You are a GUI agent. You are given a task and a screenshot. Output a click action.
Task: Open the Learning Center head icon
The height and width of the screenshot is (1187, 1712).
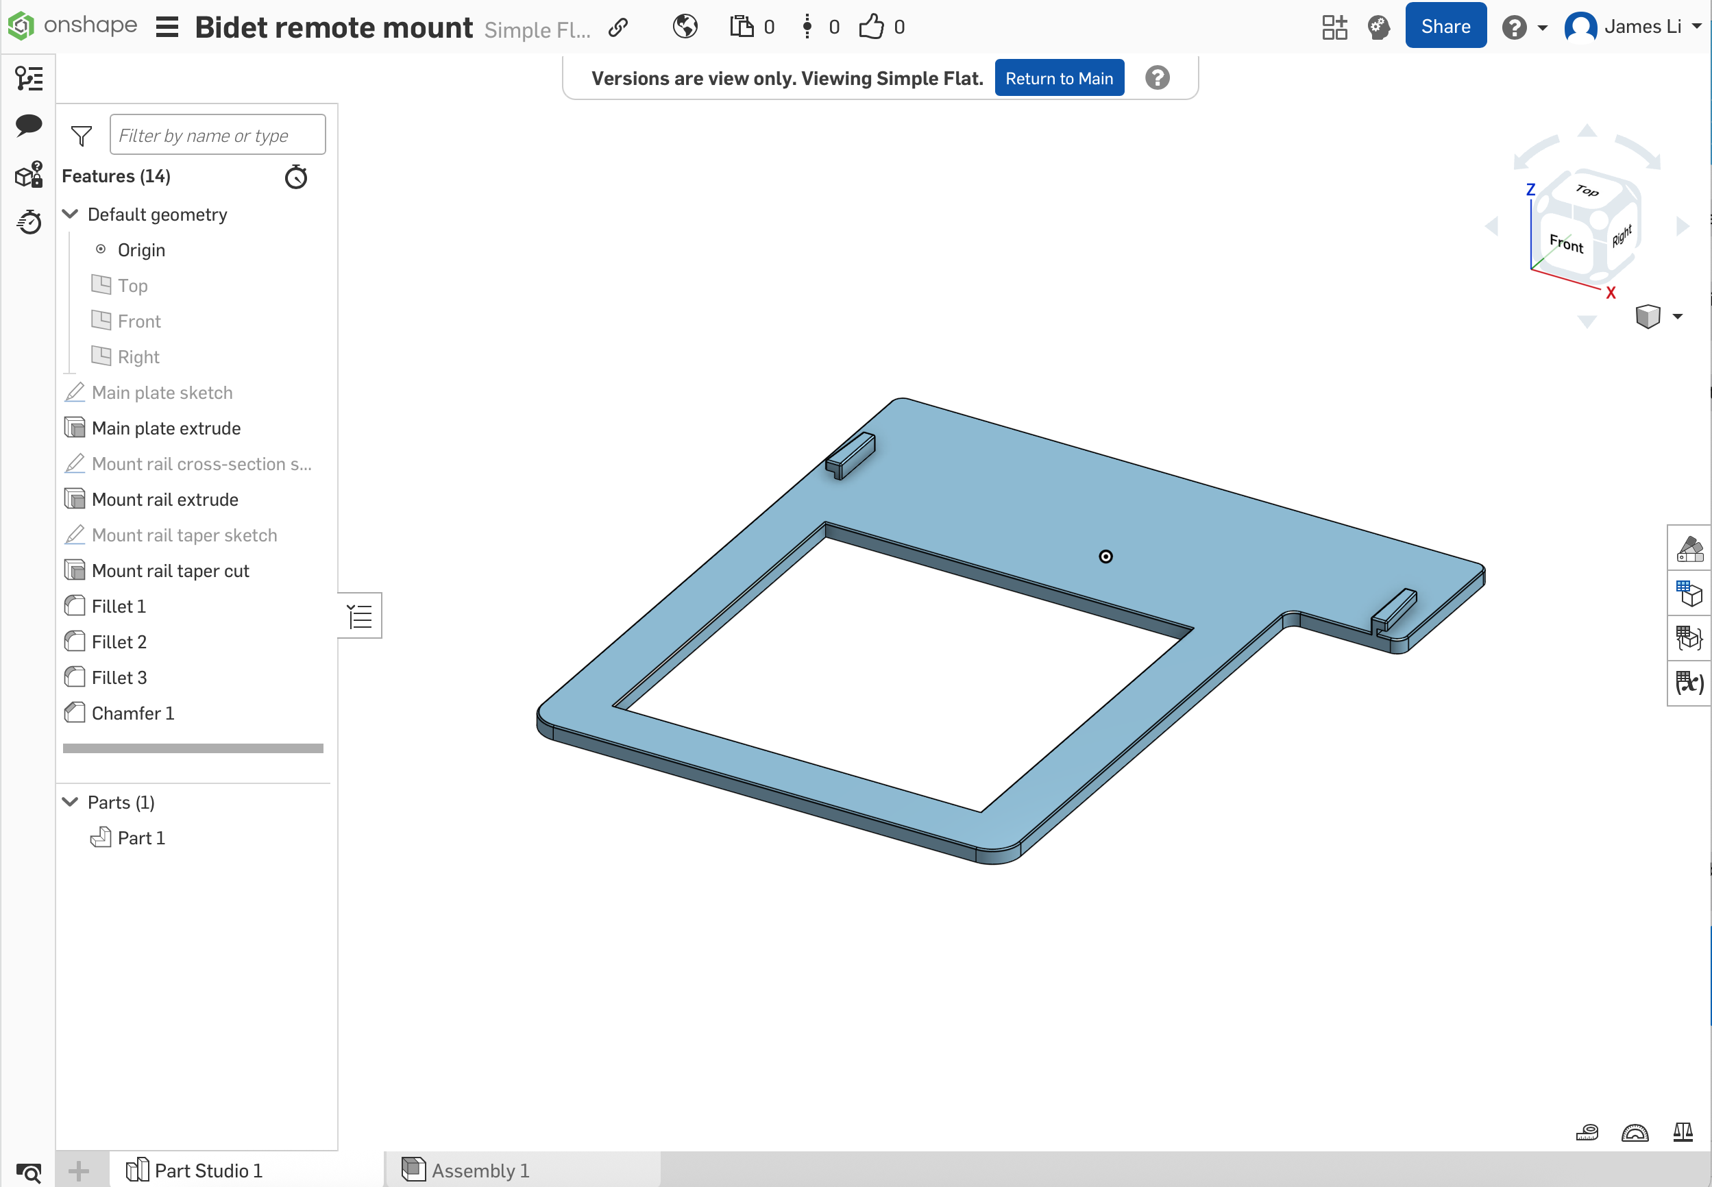[x=1378, y=27]
